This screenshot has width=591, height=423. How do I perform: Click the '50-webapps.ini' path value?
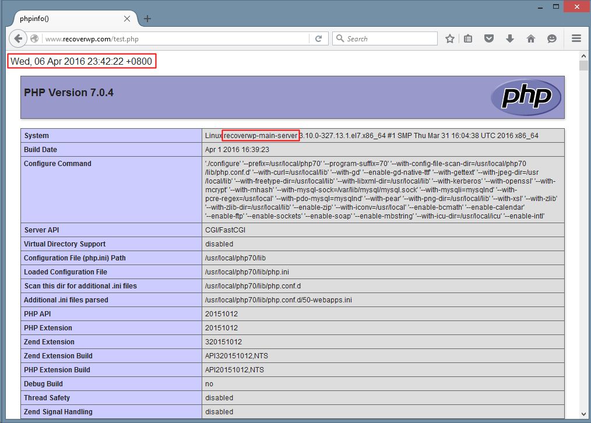coord(279,300)
